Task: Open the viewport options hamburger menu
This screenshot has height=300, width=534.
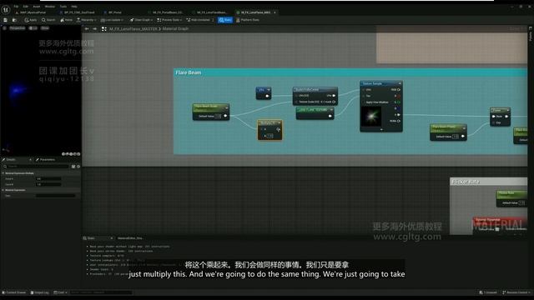Action: 4,28
